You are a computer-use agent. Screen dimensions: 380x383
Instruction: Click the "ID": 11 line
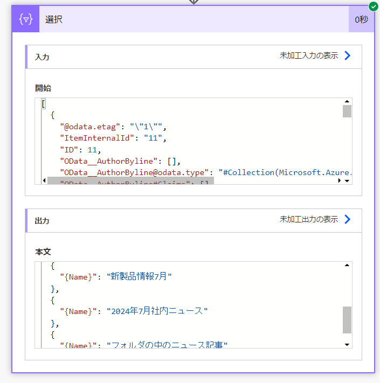[x=80, y=150]
